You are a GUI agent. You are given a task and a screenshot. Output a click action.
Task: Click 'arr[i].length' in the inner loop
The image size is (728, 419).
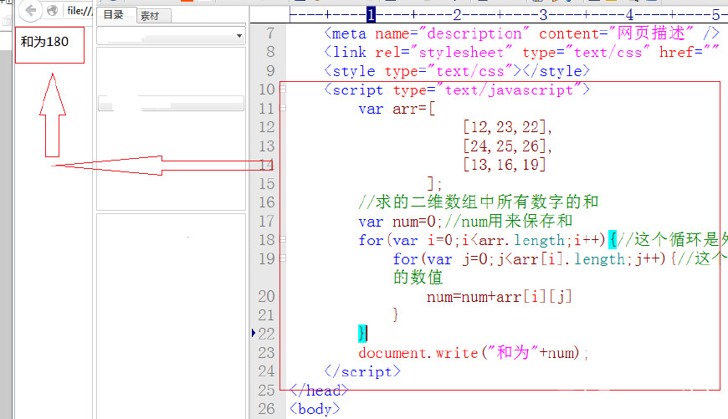point(569,259)
